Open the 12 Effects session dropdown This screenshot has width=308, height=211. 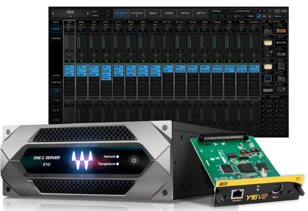(222, 11)
